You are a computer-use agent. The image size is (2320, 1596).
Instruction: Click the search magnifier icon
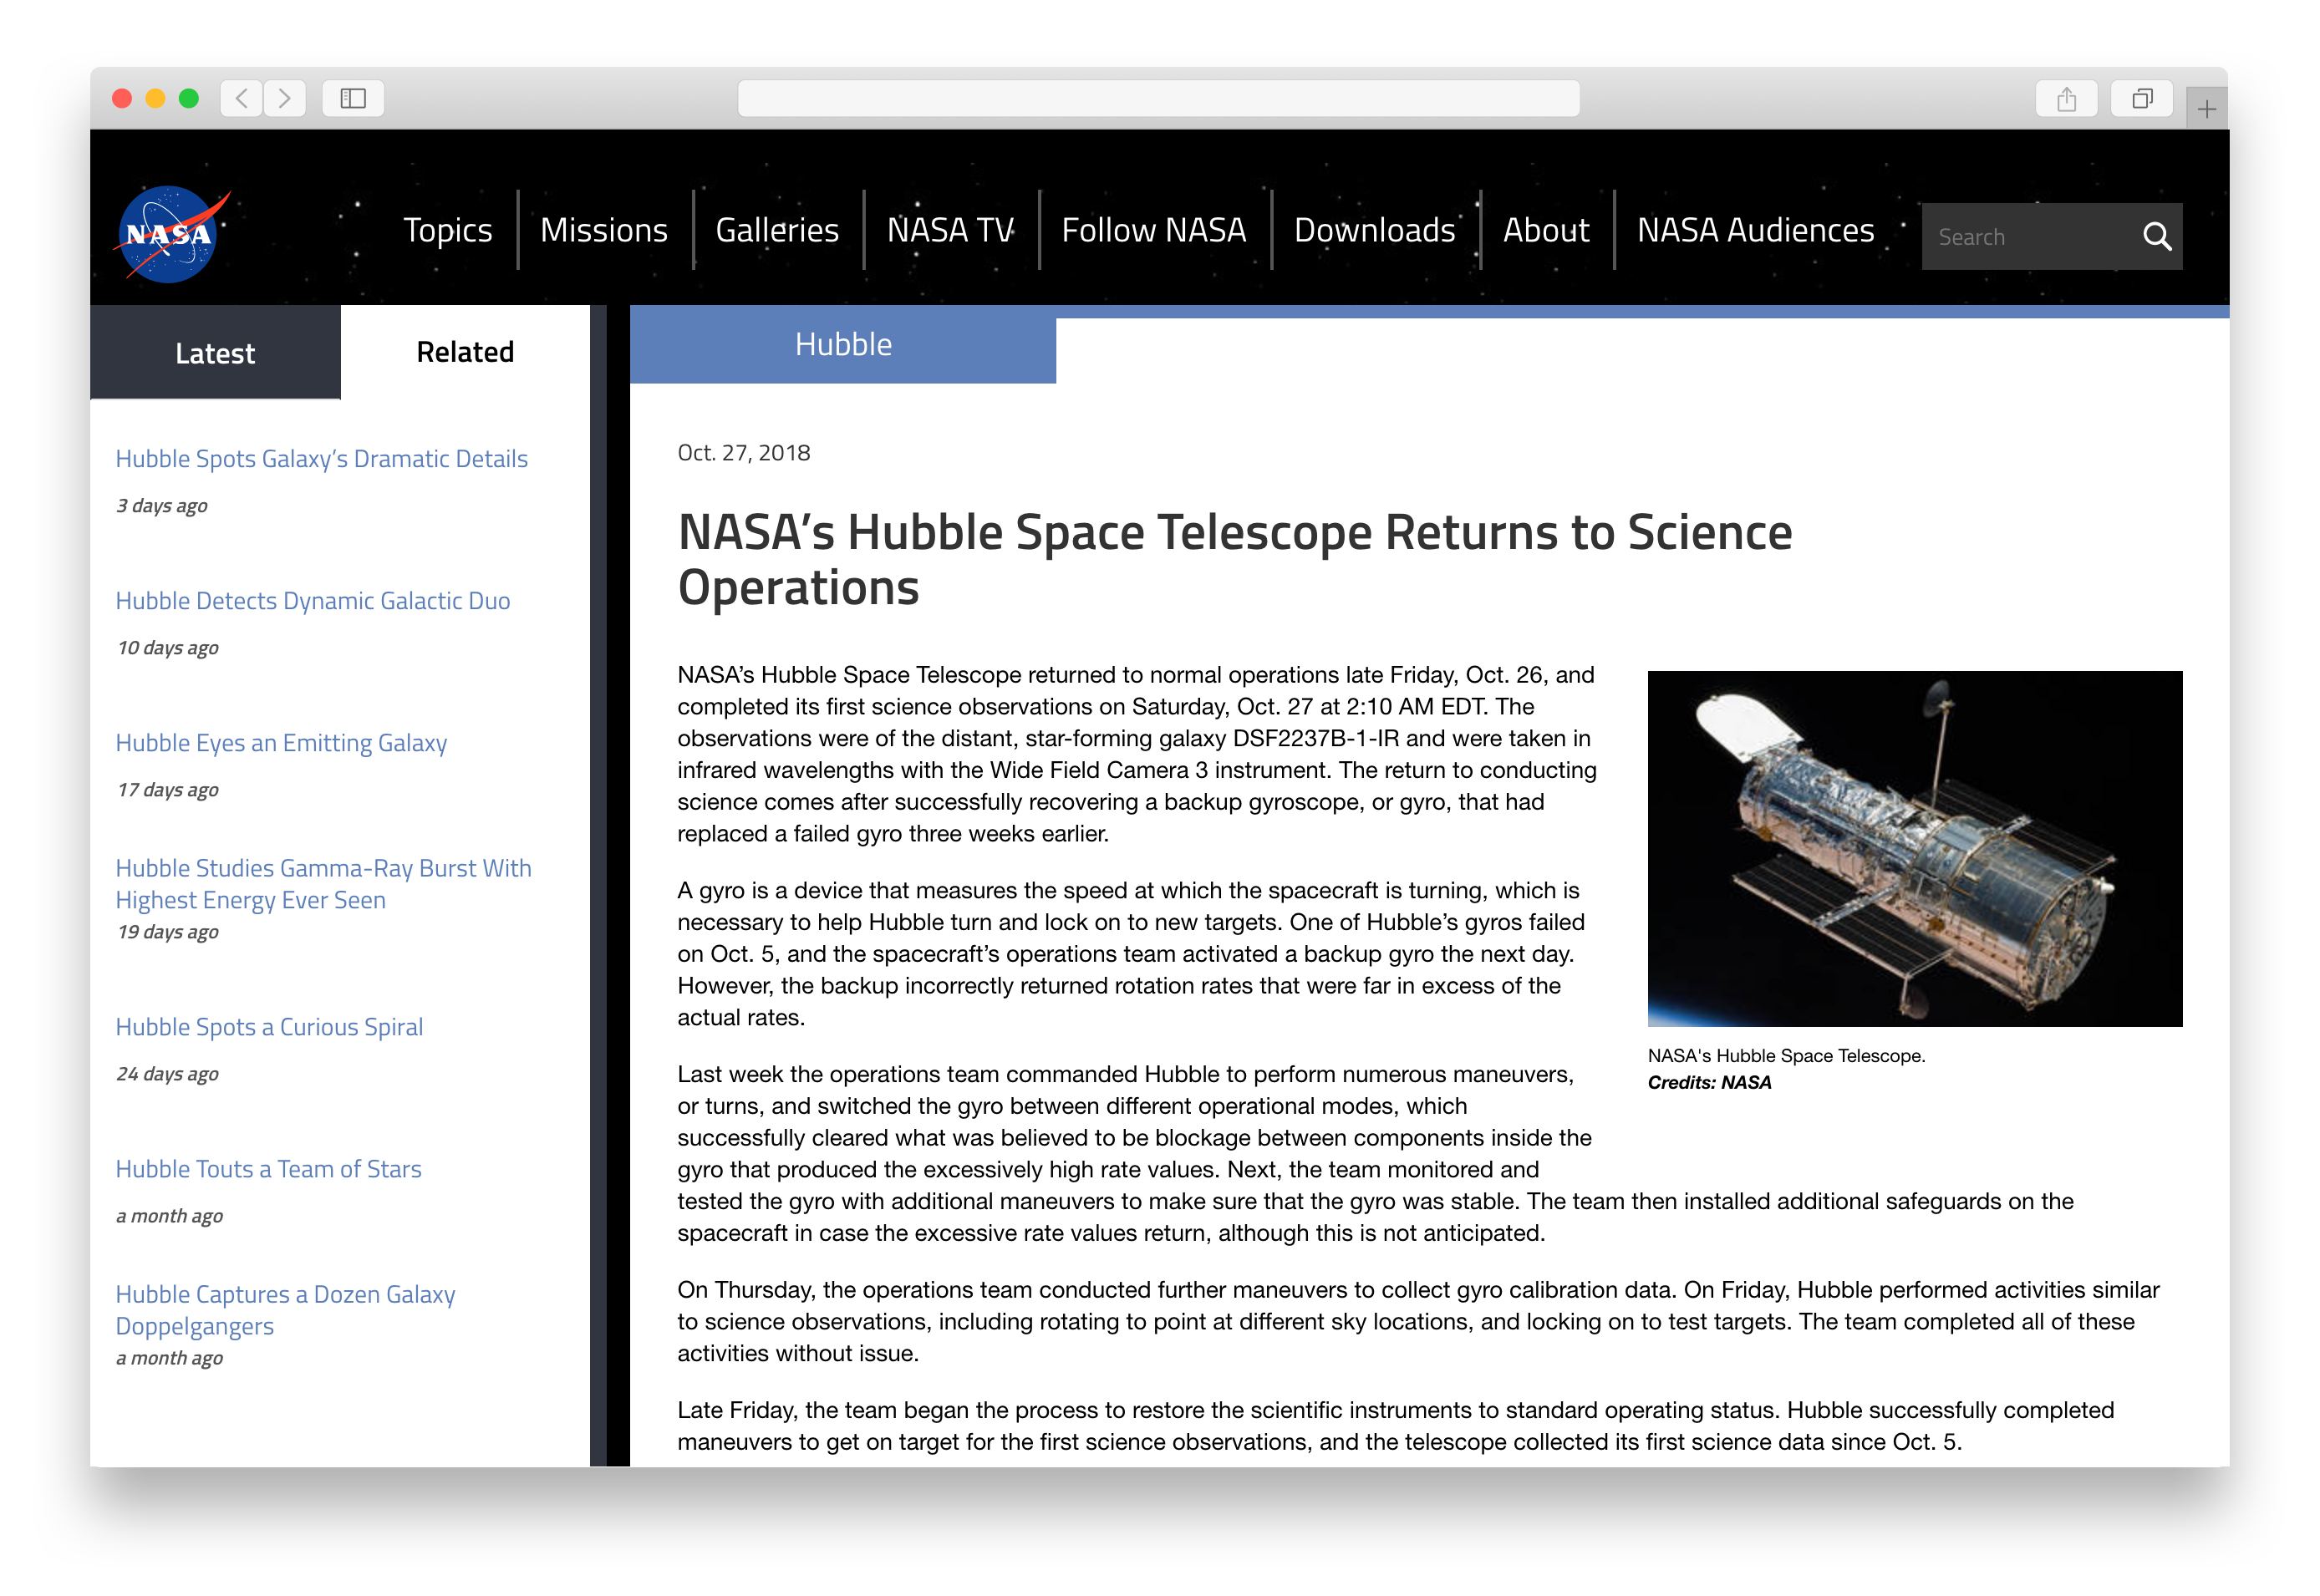pos(2156,237)
